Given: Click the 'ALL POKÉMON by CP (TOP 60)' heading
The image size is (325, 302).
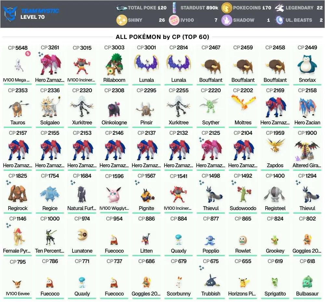Looking at the screenshot, I should click(162, 37).
